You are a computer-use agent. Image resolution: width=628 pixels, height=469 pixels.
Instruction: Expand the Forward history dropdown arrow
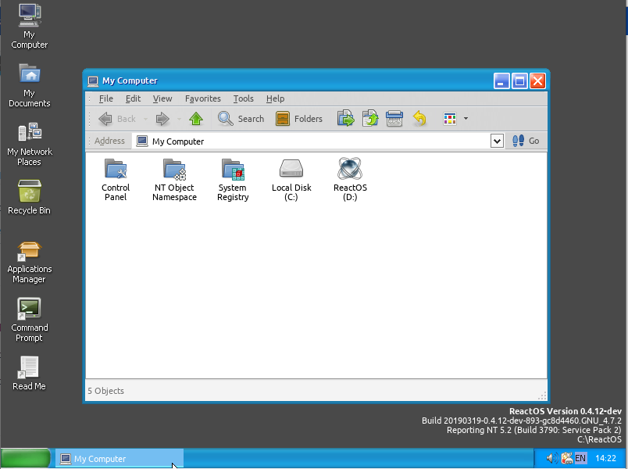(x=179, y=119)
